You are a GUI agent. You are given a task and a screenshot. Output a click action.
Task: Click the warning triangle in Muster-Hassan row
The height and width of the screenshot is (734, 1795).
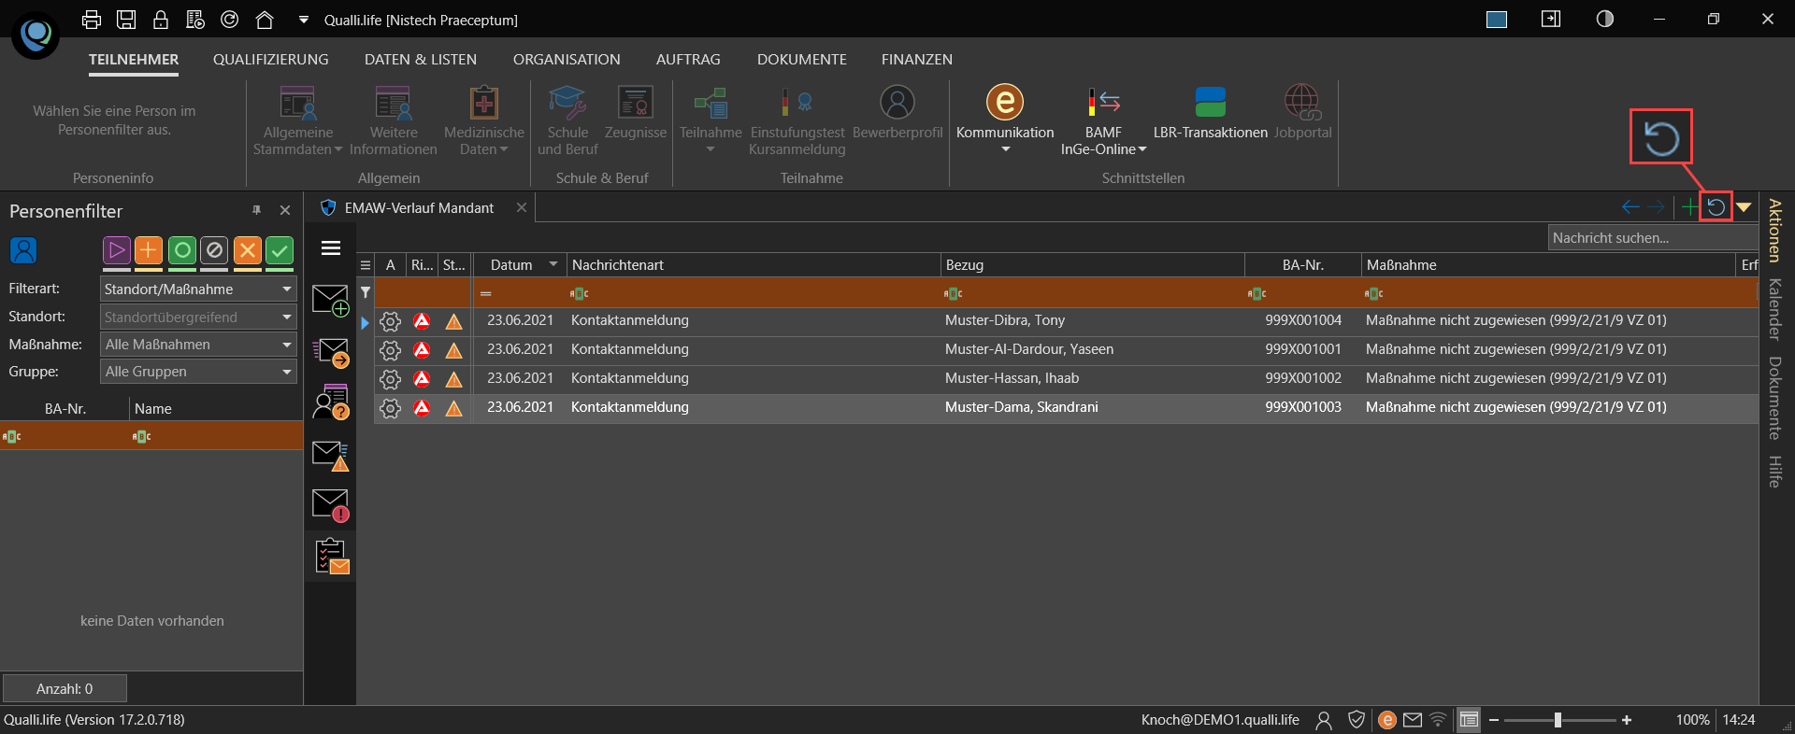click(453, 379)
